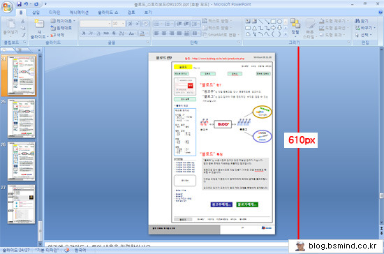Select slide 27 thumbnail
384x254 pixels.
point(21,204)
